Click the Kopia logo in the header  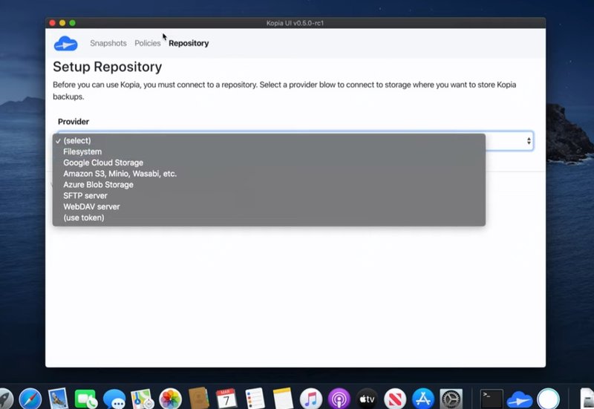click(x=65, y=44)
